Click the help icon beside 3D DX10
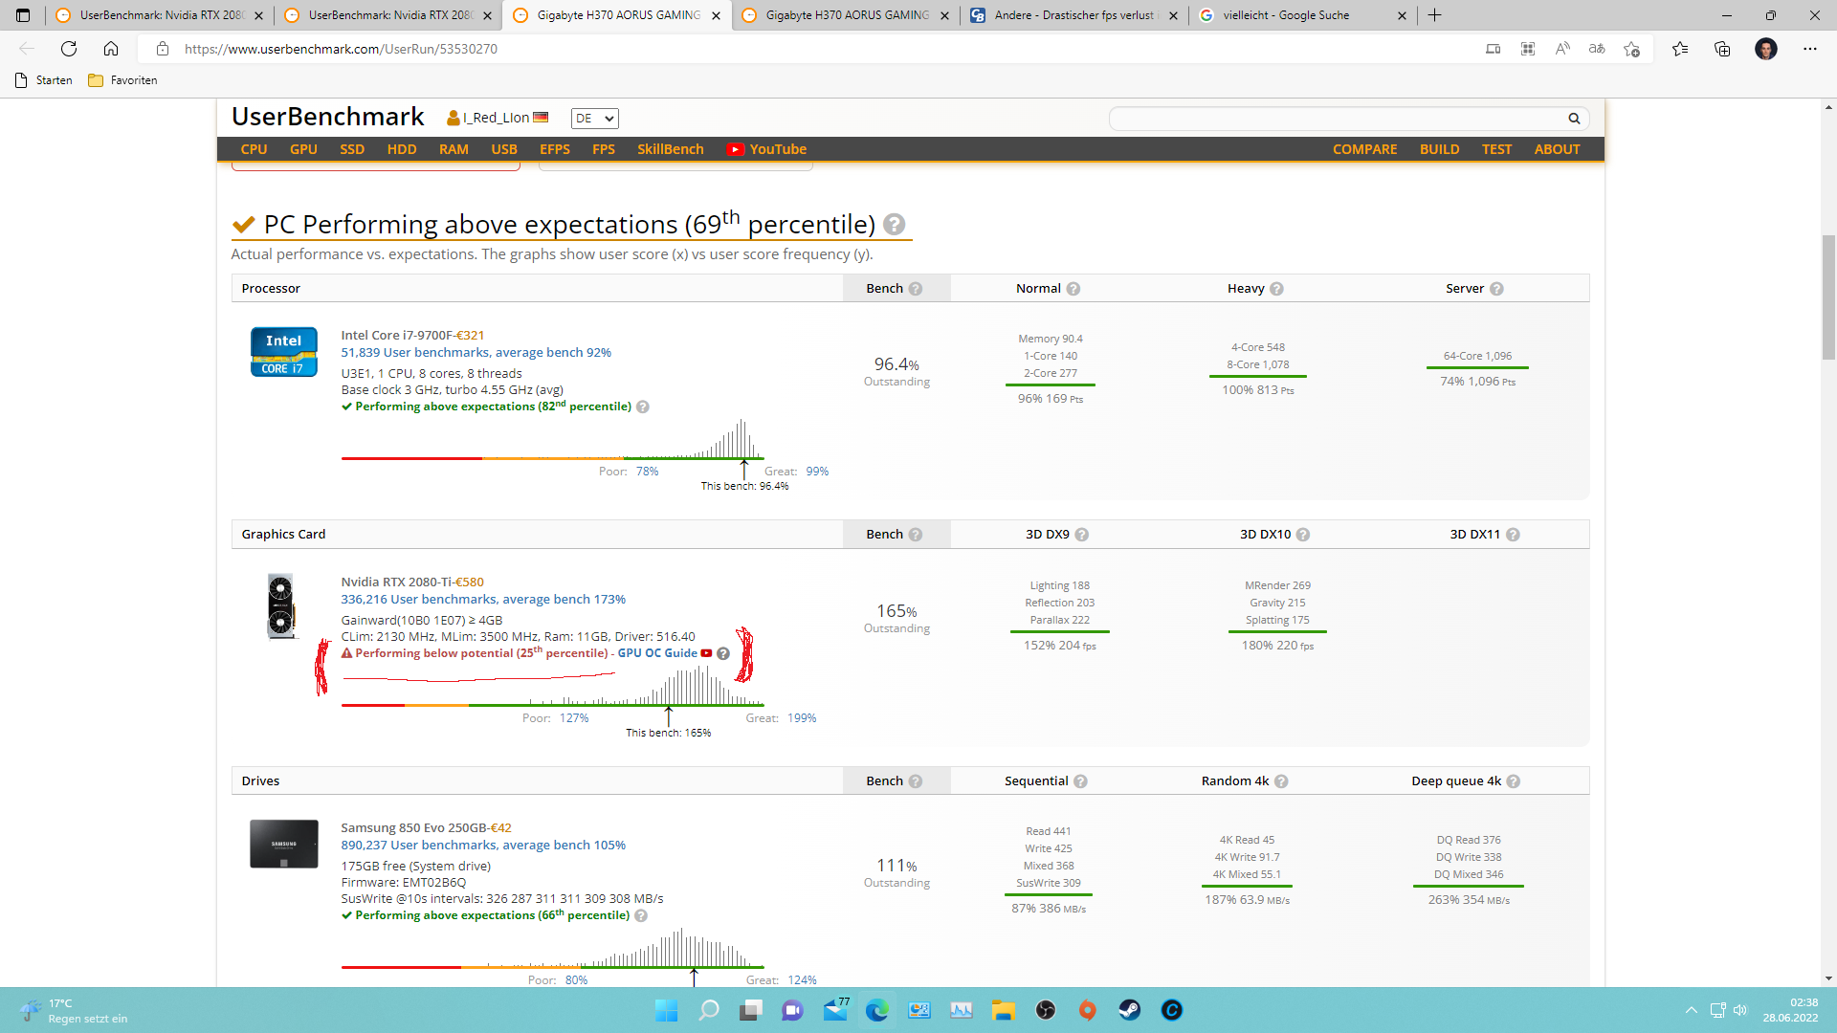1837x1033 pixels. pos(1303,535)
